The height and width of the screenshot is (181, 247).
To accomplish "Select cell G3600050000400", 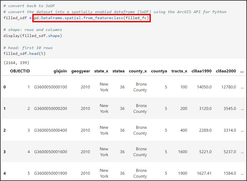I will (50, 130).
